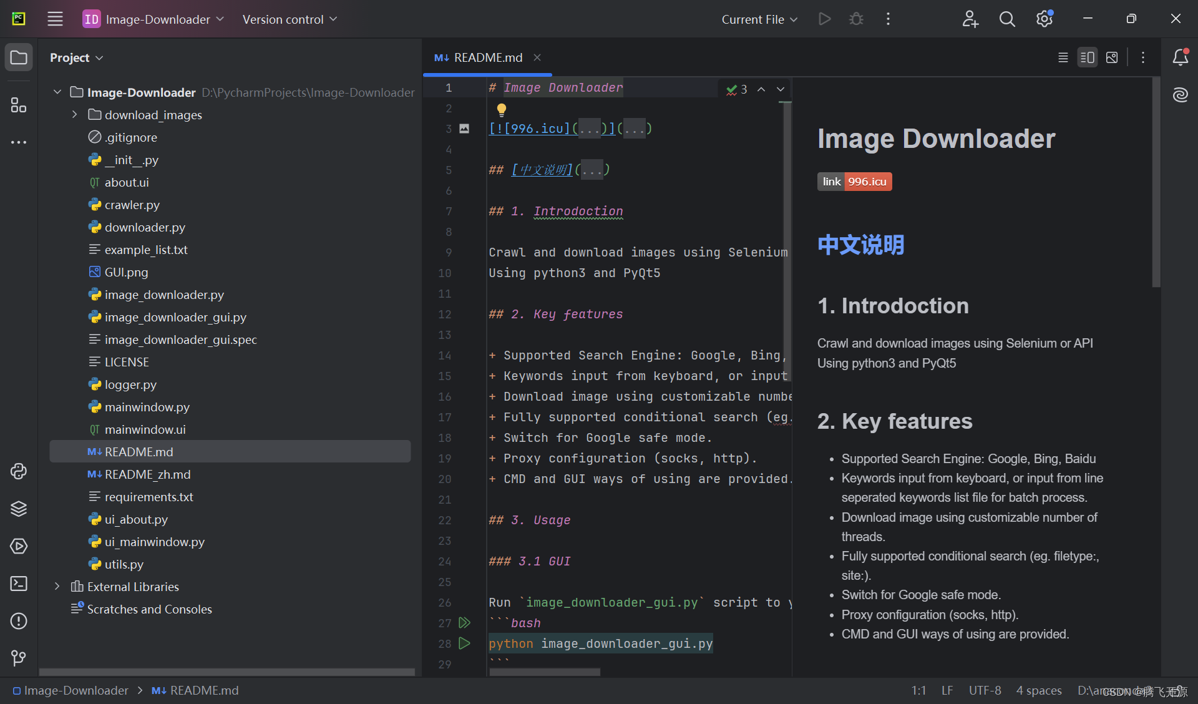Run the current file
This screenshot has width=1198, height=704.
click(824, 19)
